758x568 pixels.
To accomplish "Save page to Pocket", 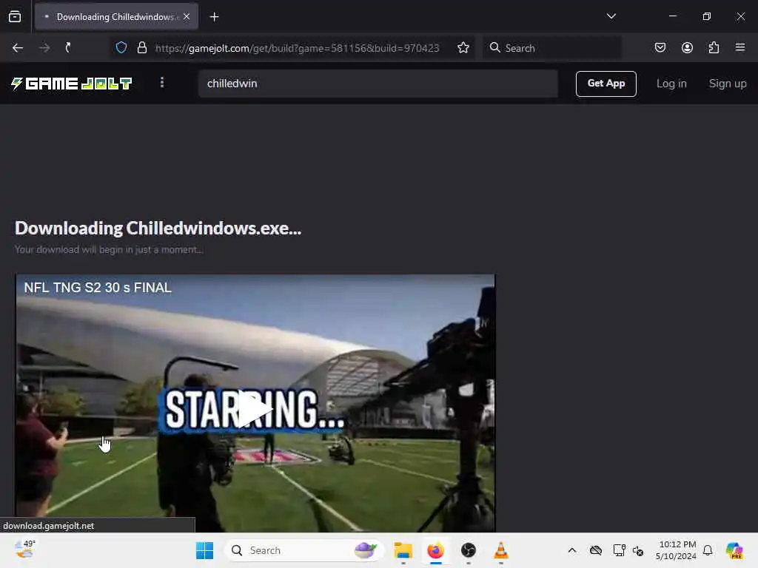I will click(x=660, y=48).
